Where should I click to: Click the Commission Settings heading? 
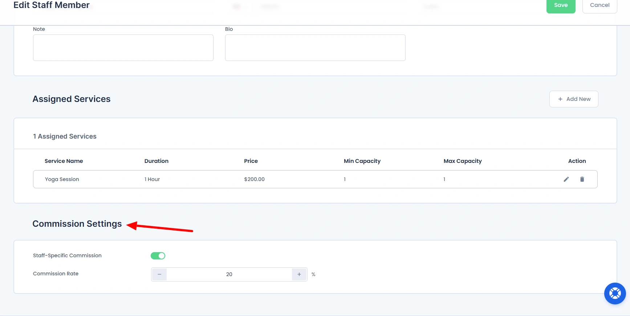(77, 224)
